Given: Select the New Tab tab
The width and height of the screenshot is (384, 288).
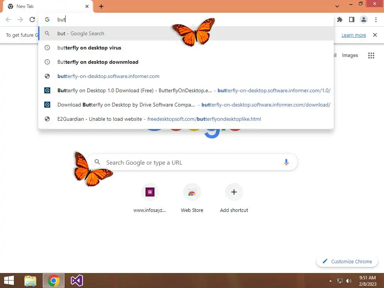Looking at the screenshot, I should coord(48,6).
